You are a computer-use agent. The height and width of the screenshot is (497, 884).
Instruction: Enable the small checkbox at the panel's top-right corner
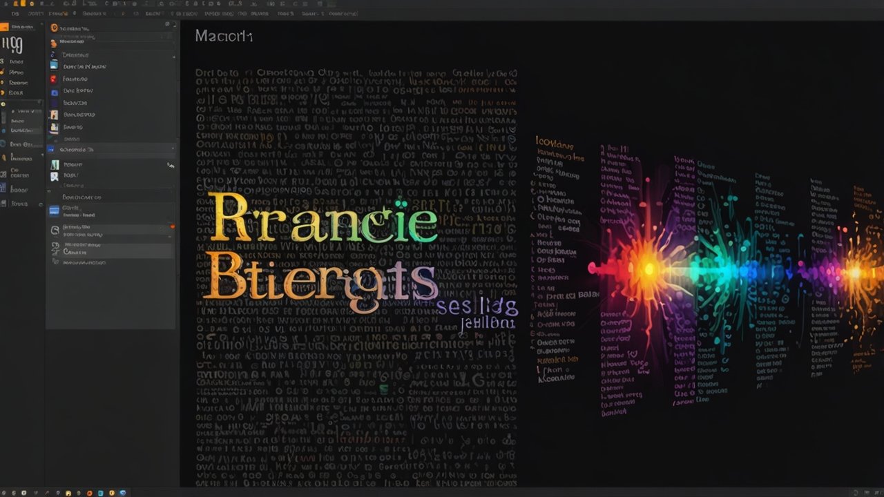tap(169, 23)
